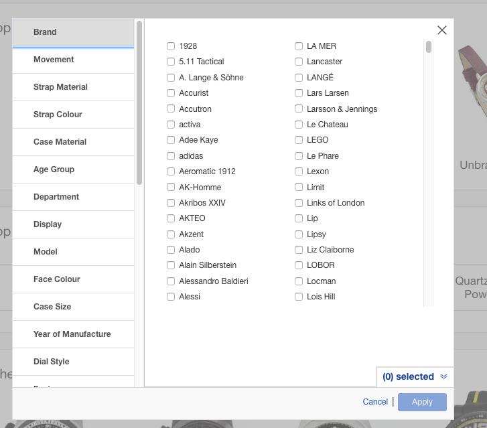
Task: Check the Larsson & Jennings checkbox
Action: tap(299, 109)
